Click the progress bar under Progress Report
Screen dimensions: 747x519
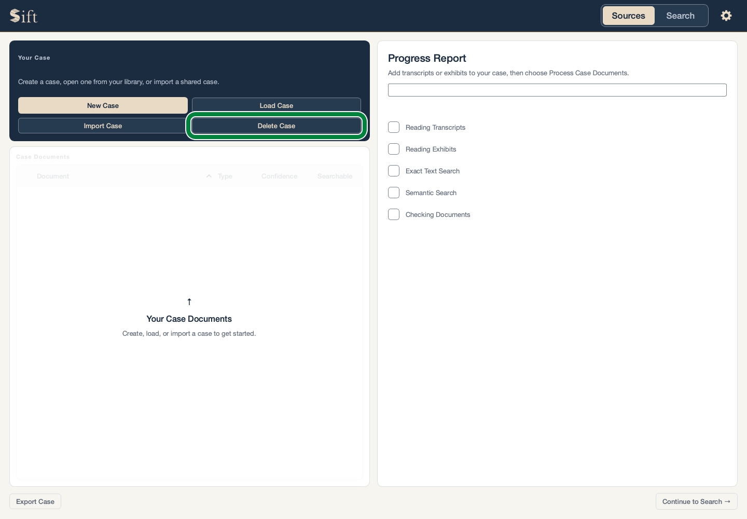pyautogui.click(x=557, y=90)
